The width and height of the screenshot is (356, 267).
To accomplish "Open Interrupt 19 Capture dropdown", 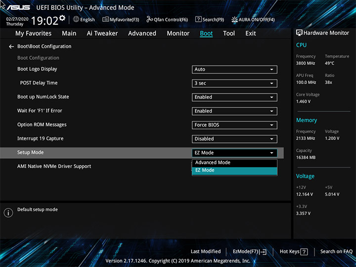I will 234,139.
